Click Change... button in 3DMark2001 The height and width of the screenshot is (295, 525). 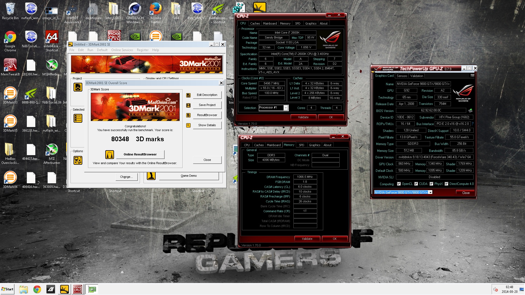click(126, 177)
